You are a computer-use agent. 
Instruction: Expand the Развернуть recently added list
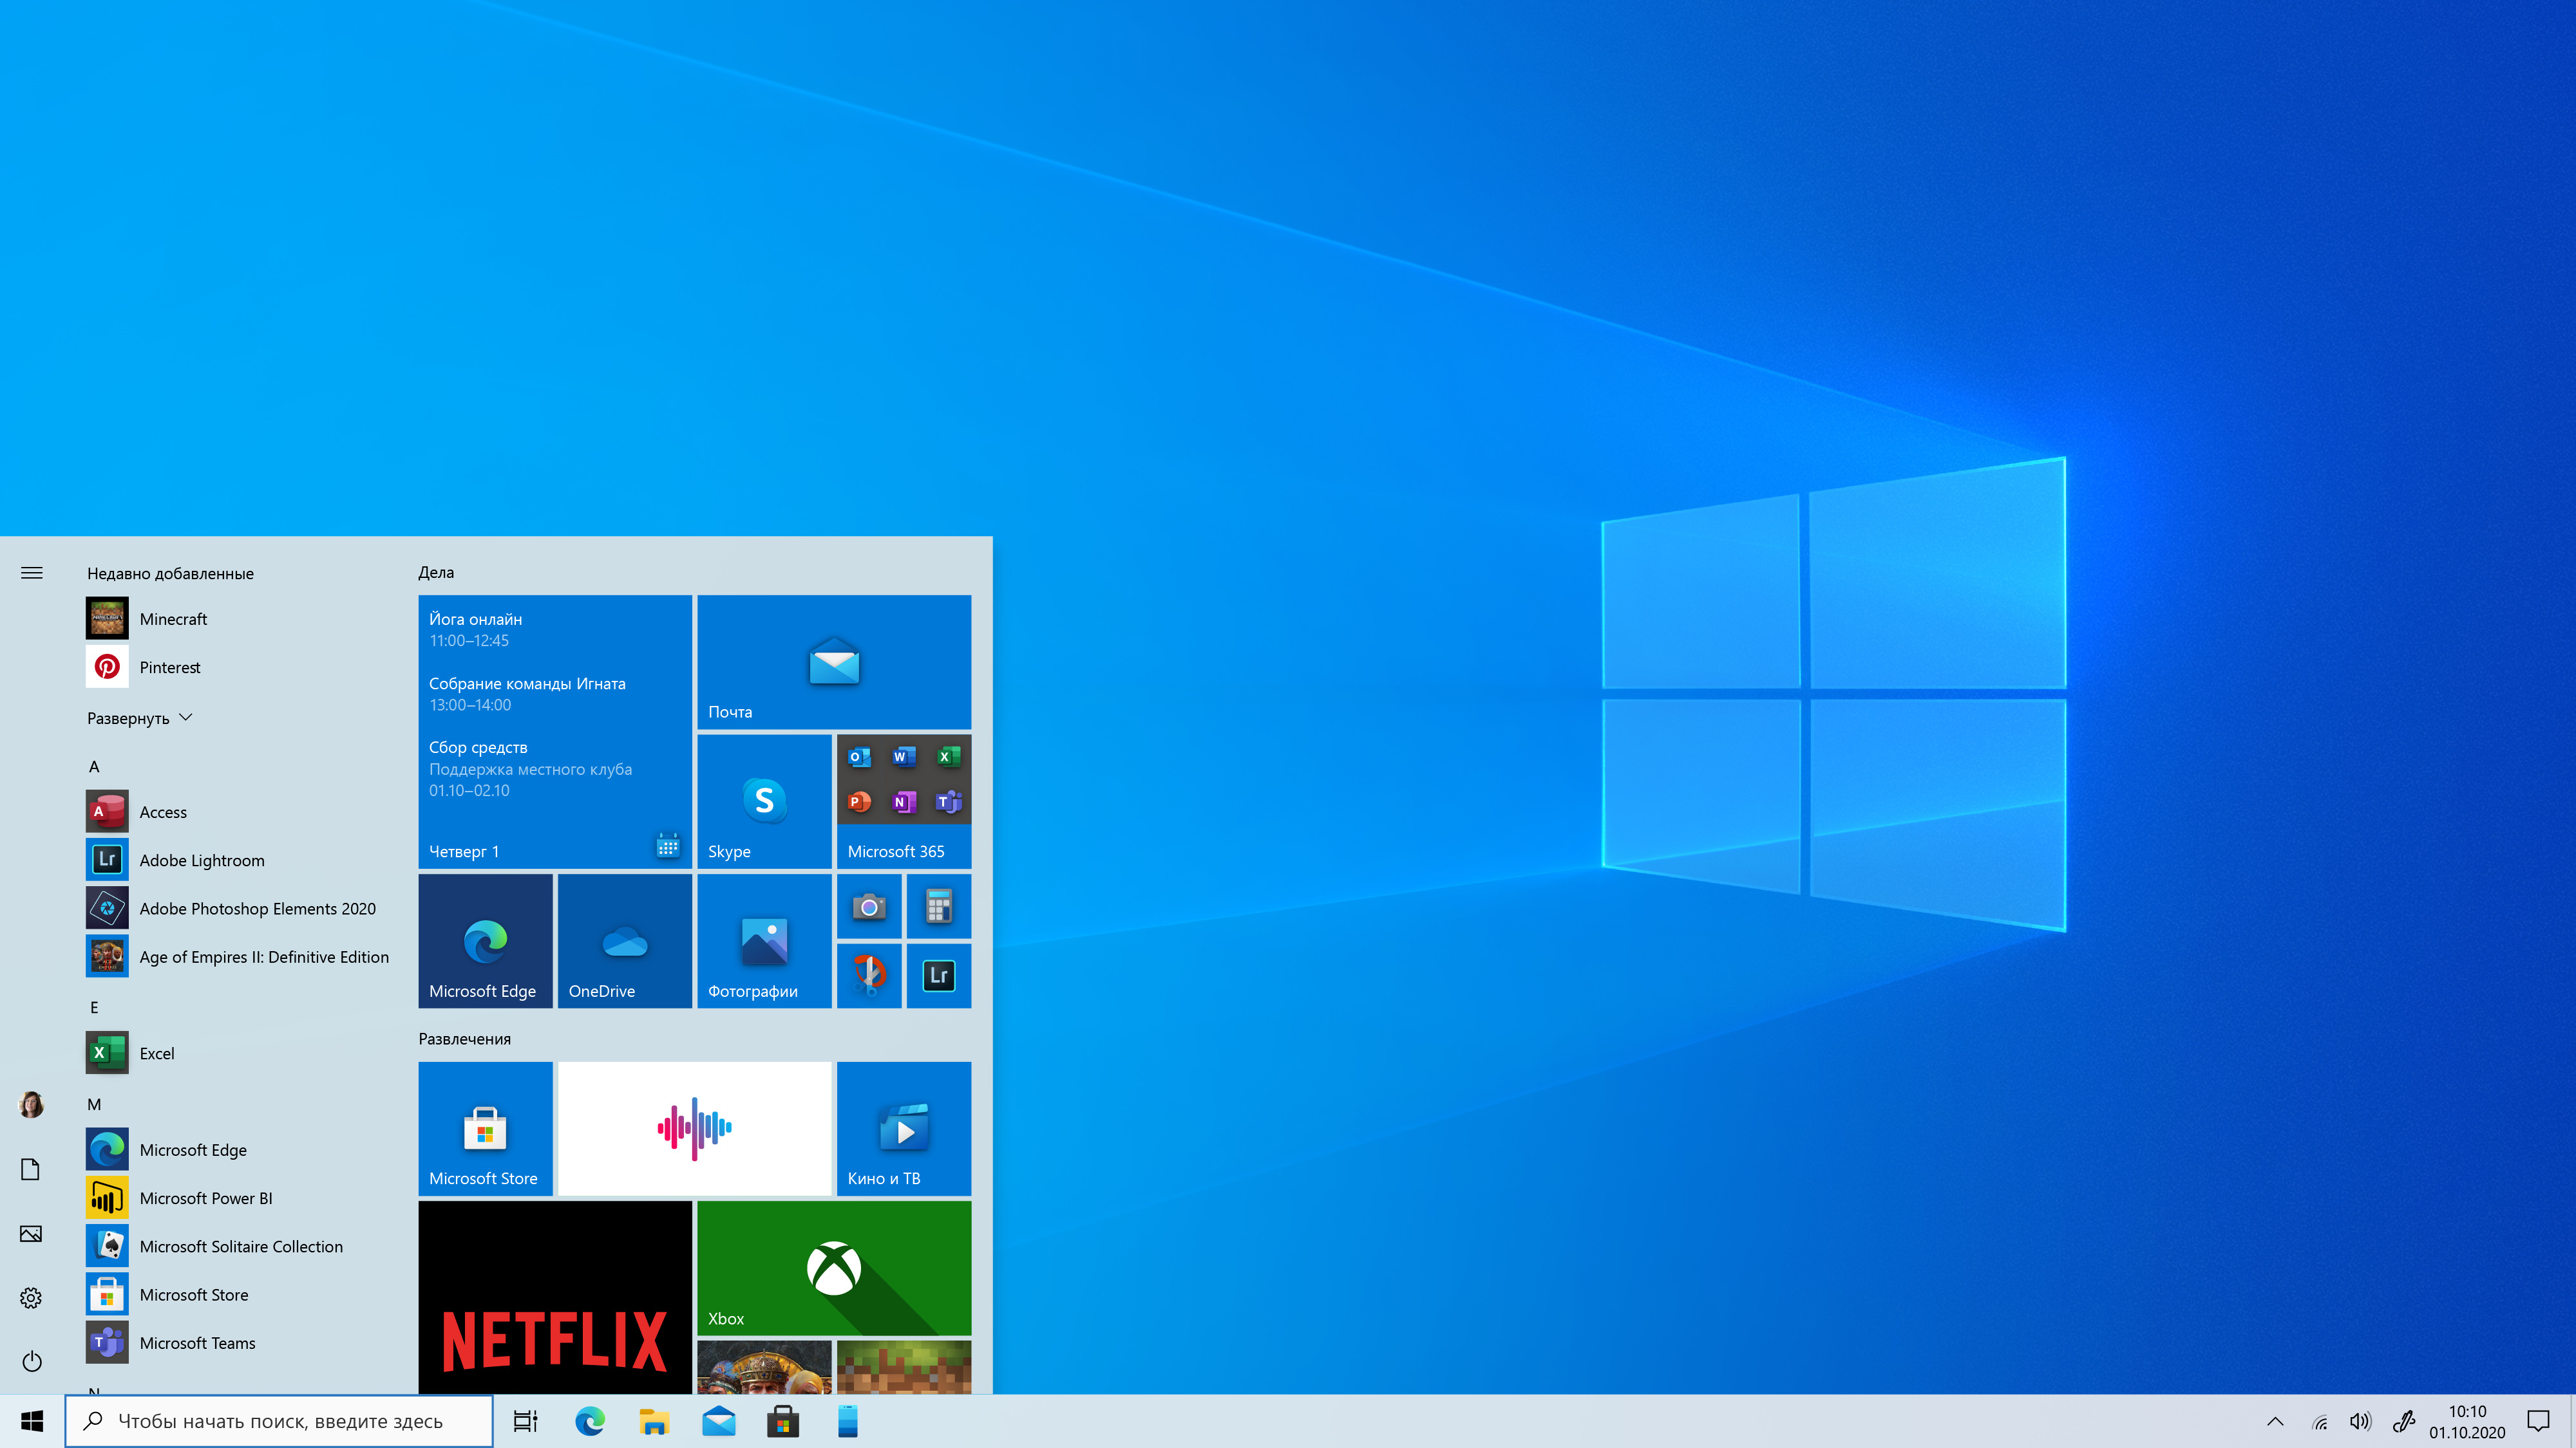[x=139, y=718]
